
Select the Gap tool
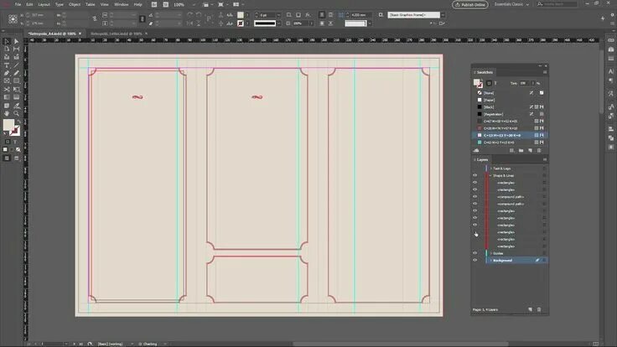pos(16,49)
